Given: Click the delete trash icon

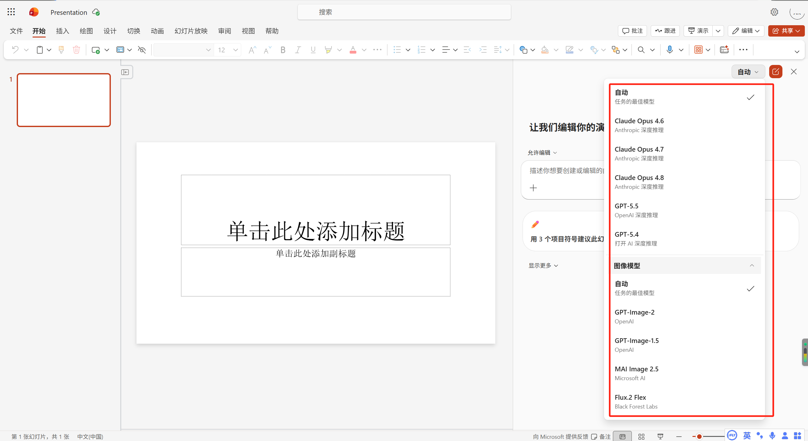Looking at the screenshot, I should 76,50.
